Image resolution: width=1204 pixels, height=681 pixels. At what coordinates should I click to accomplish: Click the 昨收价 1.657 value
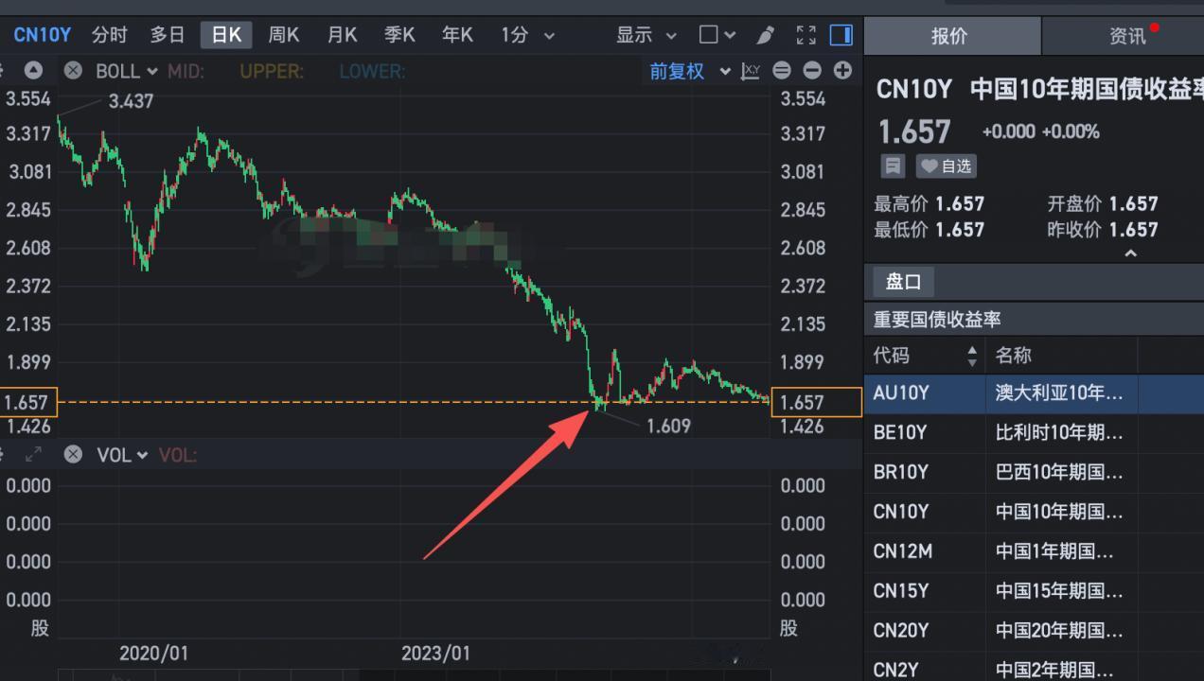[x=1133, y=230]
